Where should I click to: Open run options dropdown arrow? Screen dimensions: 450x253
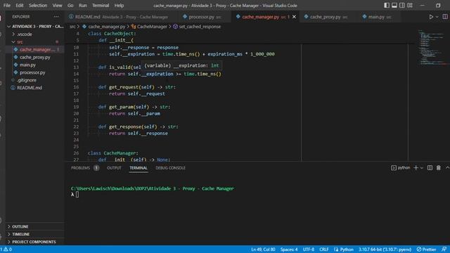pos(437,17)
